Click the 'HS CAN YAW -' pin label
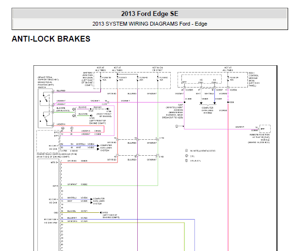Image resolution: width=292 pixels, height=251 pixels. point(51,223)
